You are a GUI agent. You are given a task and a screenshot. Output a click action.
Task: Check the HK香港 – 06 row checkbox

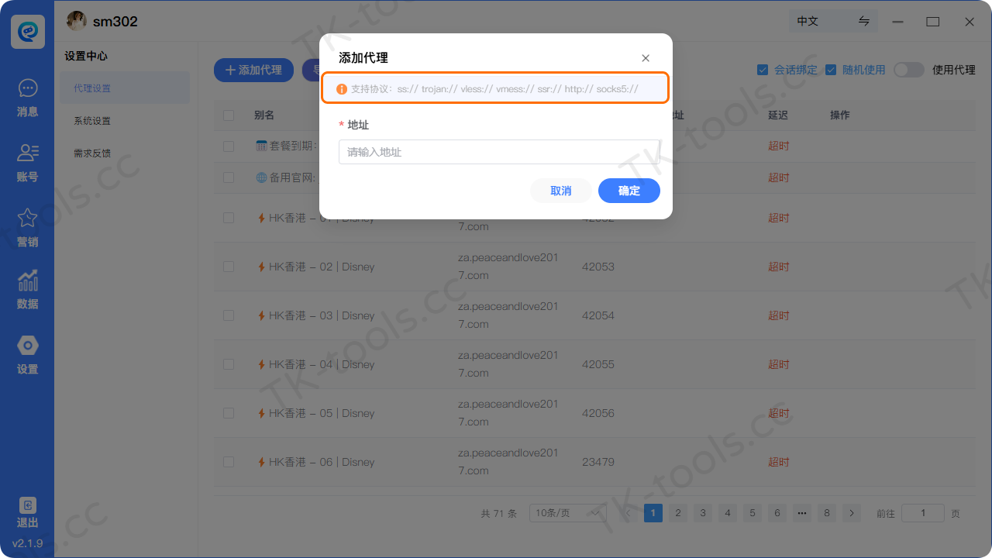tap(229, 462)
